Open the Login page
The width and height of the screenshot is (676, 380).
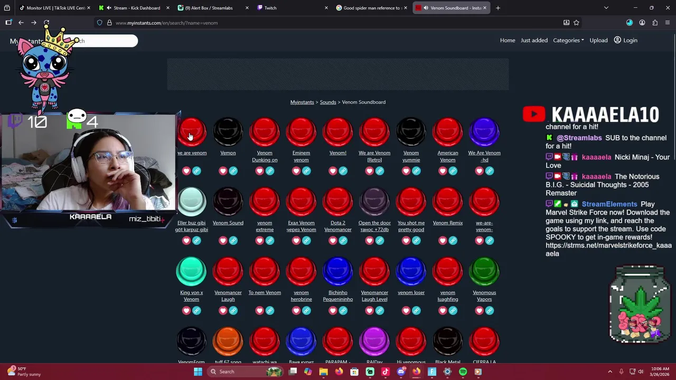pos(625,40)
